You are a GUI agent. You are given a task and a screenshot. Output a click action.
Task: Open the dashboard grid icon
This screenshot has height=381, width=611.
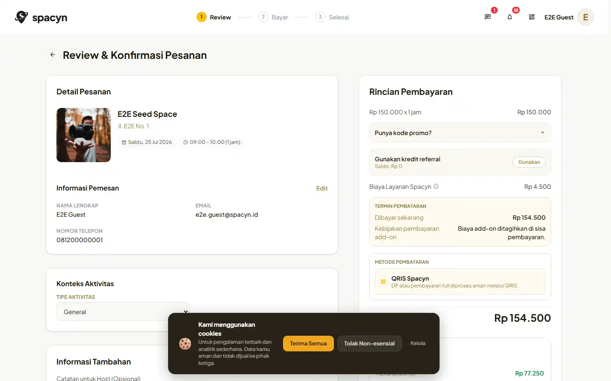coord(532,17)
